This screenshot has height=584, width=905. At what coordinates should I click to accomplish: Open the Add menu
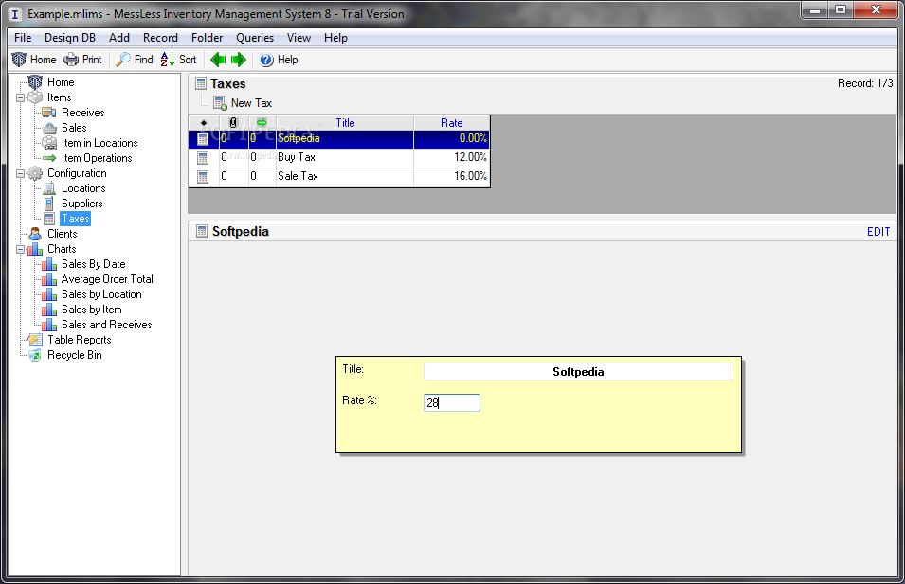pos(119,38)
